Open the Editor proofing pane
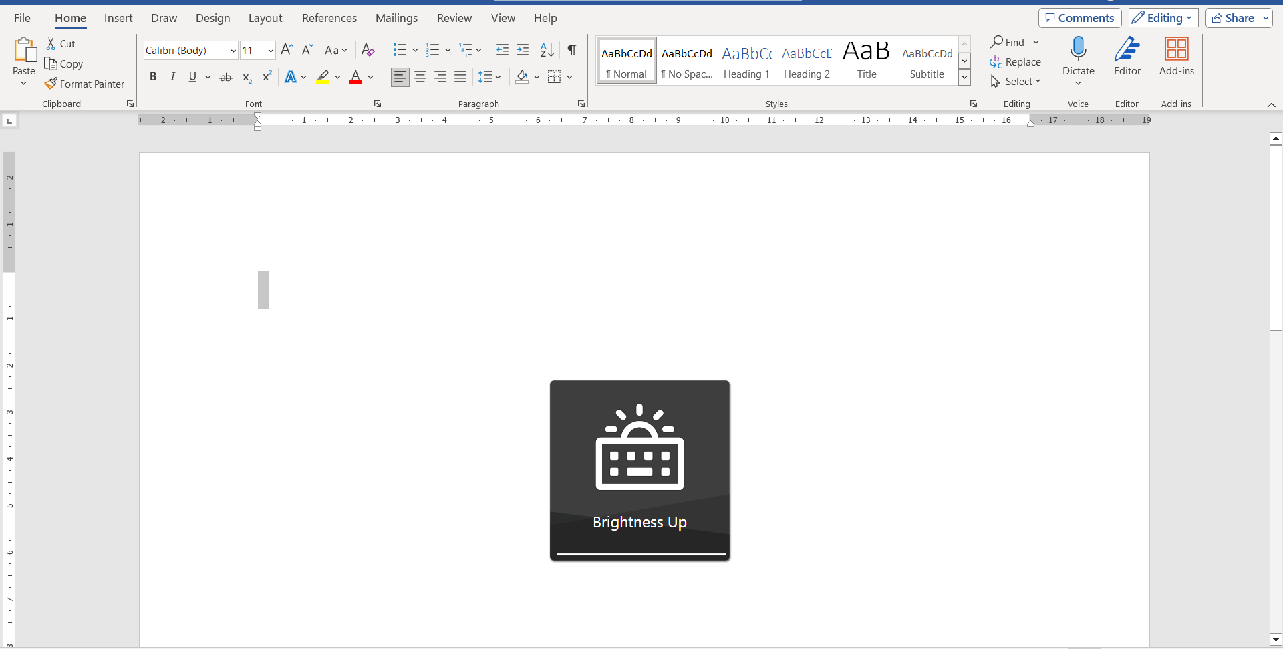The height and width of the screenshot is (649, 1283). 1127,49
